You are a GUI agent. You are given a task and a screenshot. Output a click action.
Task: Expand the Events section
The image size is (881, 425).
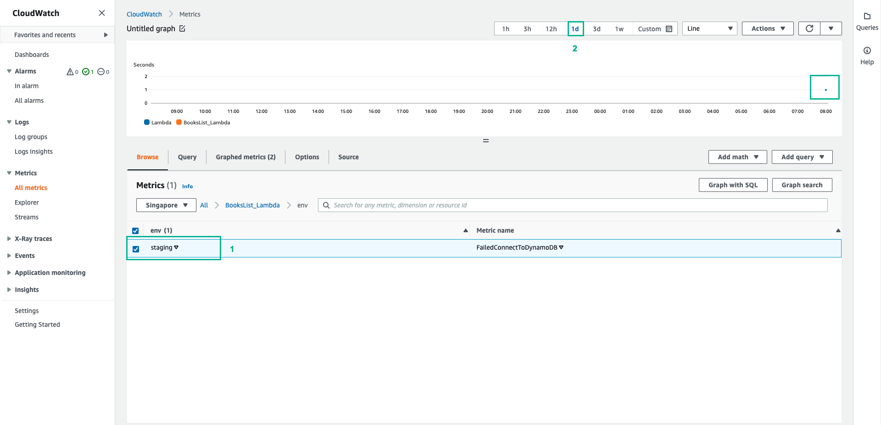tap(9, 256)
